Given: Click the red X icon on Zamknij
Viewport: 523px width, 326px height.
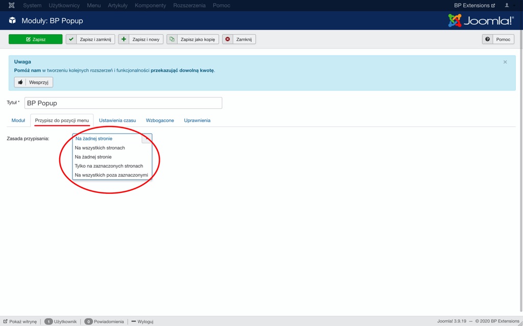Looking at the screenshot, I should [228, 39].
